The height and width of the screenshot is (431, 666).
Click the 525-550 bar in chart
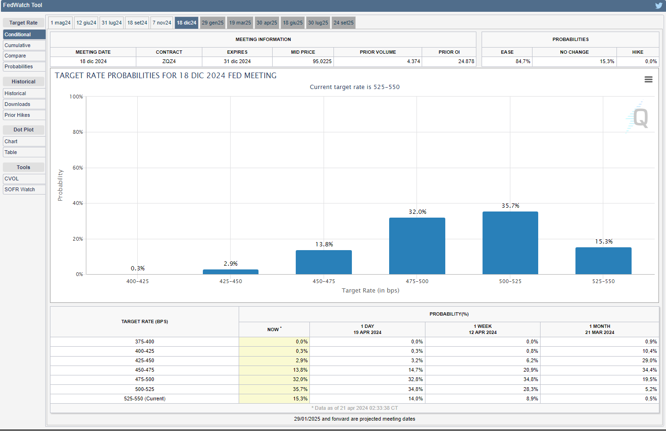[603, 261]
